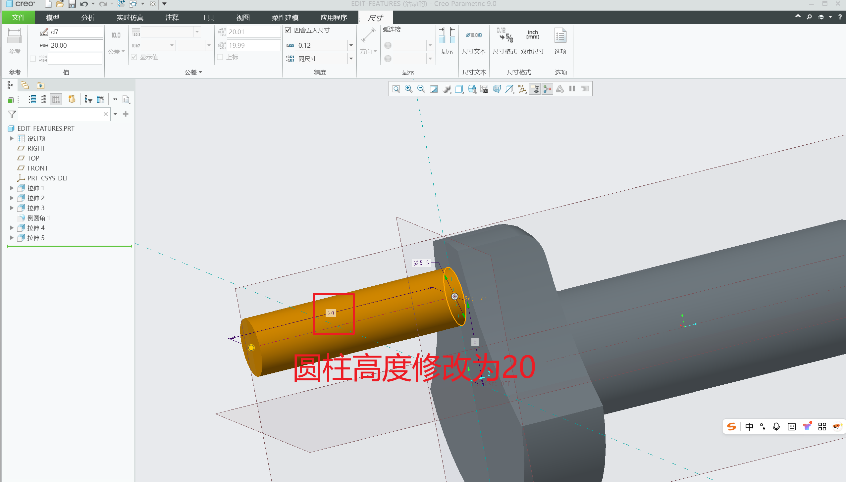Image resolution: width=846 pixels, height=482 pixels.
Task: Open the 0.12 precision dropdown
Action: pyautogui.click(x=351, y=45)
